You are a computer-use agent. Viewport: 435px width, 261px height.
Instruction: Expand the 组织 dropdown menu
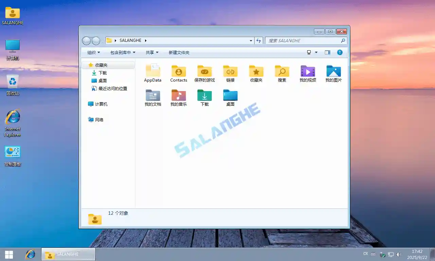coord(93,52)
